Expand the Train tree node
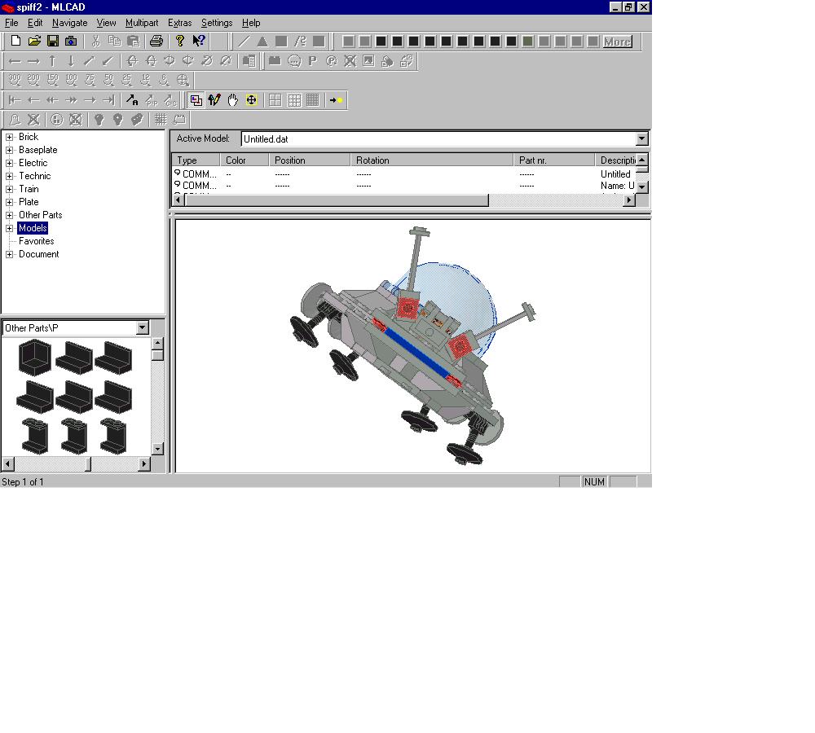Viewport: 815px width, 733px height. pos(9,189)
